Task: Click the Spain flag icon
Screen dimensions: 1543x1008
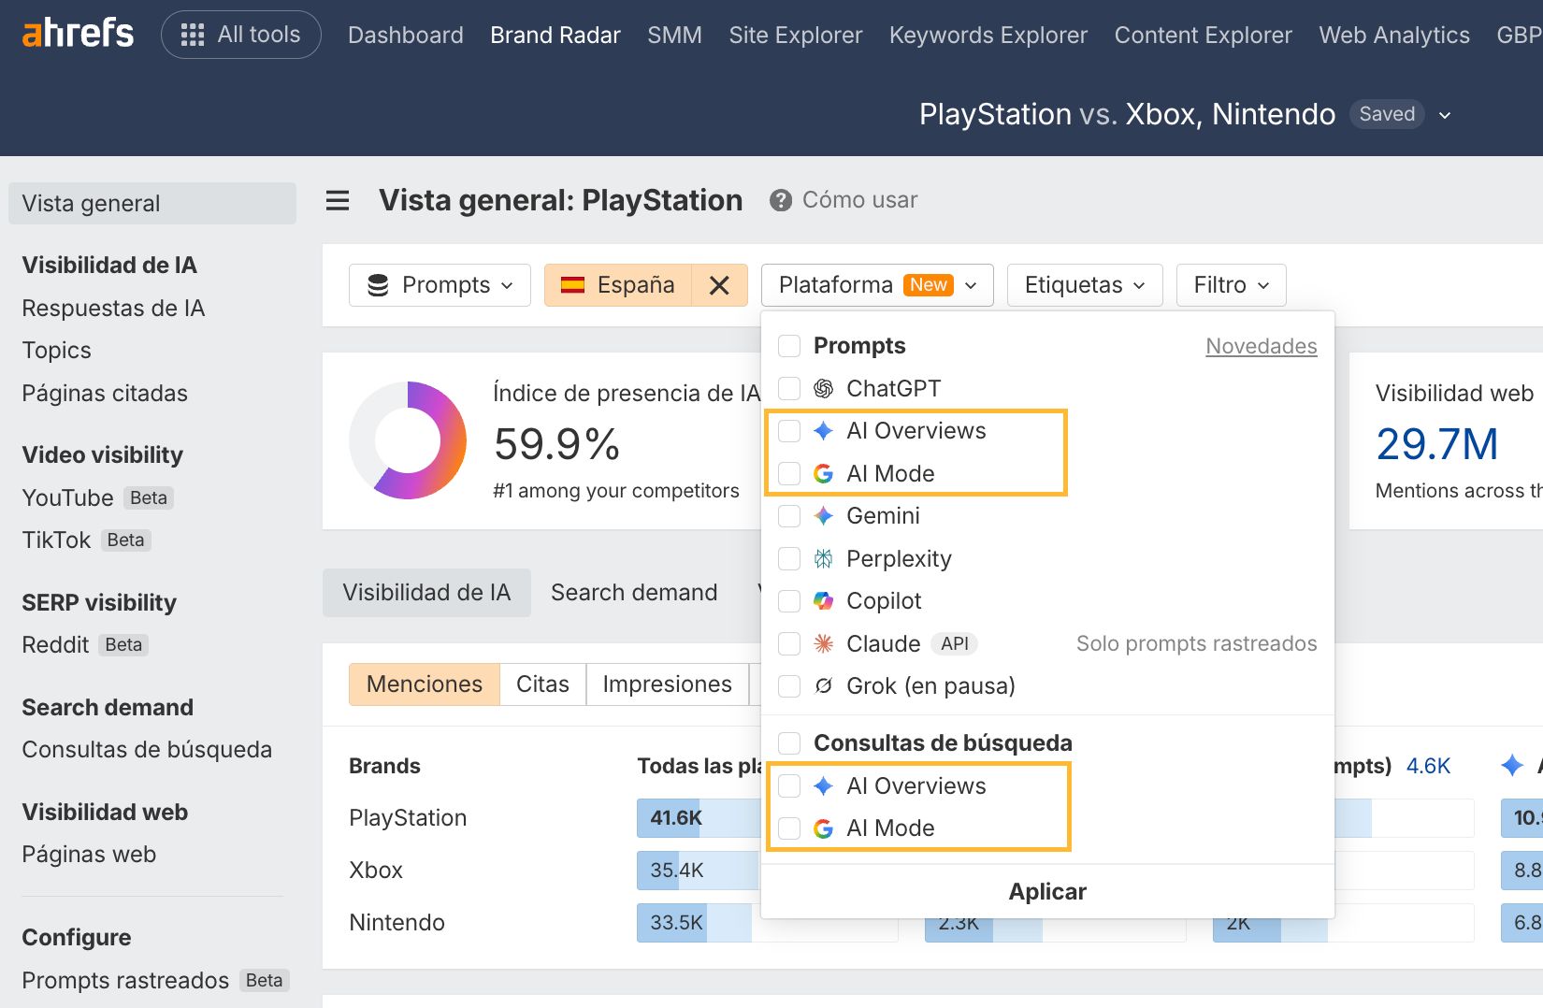Action: 572,285
